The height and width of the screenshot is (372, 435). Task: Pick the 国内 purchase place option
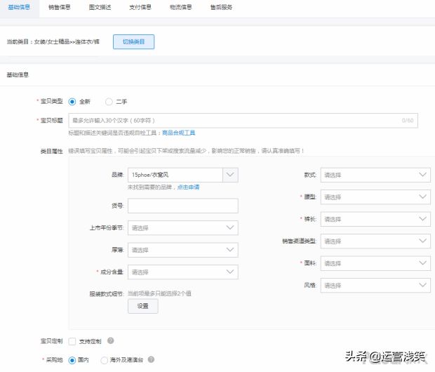(x=72, y=359)
